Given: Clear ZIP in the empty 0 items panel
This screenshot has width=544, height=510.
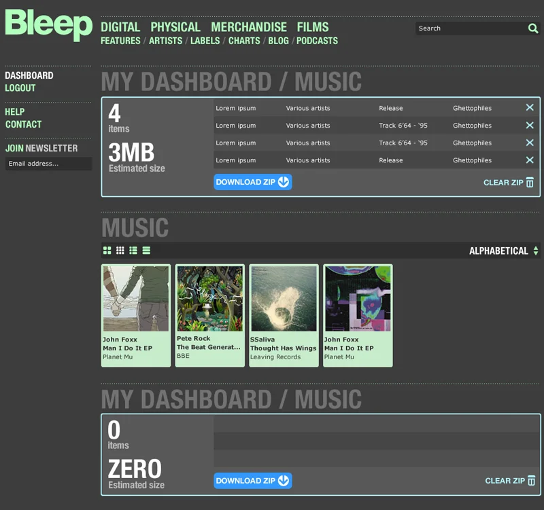Looking at the screenshot, I should coord(510,481).
